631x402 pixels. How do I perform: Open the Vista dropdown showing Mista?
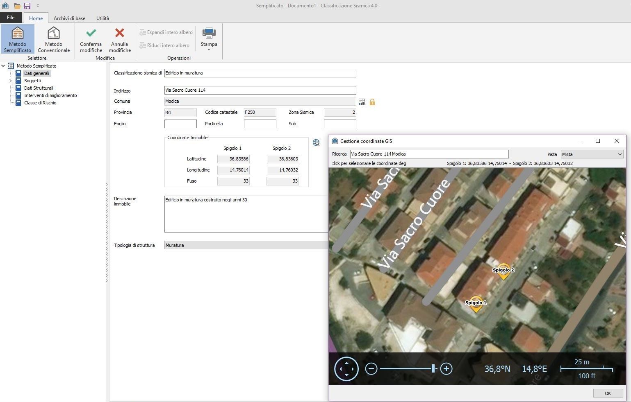[x=591, y=154]
